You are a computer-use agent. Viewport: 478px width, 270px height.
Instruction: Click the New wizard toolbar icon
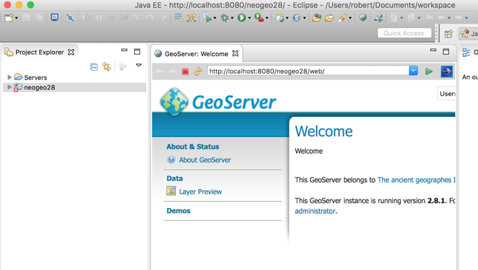coord(8,18)
